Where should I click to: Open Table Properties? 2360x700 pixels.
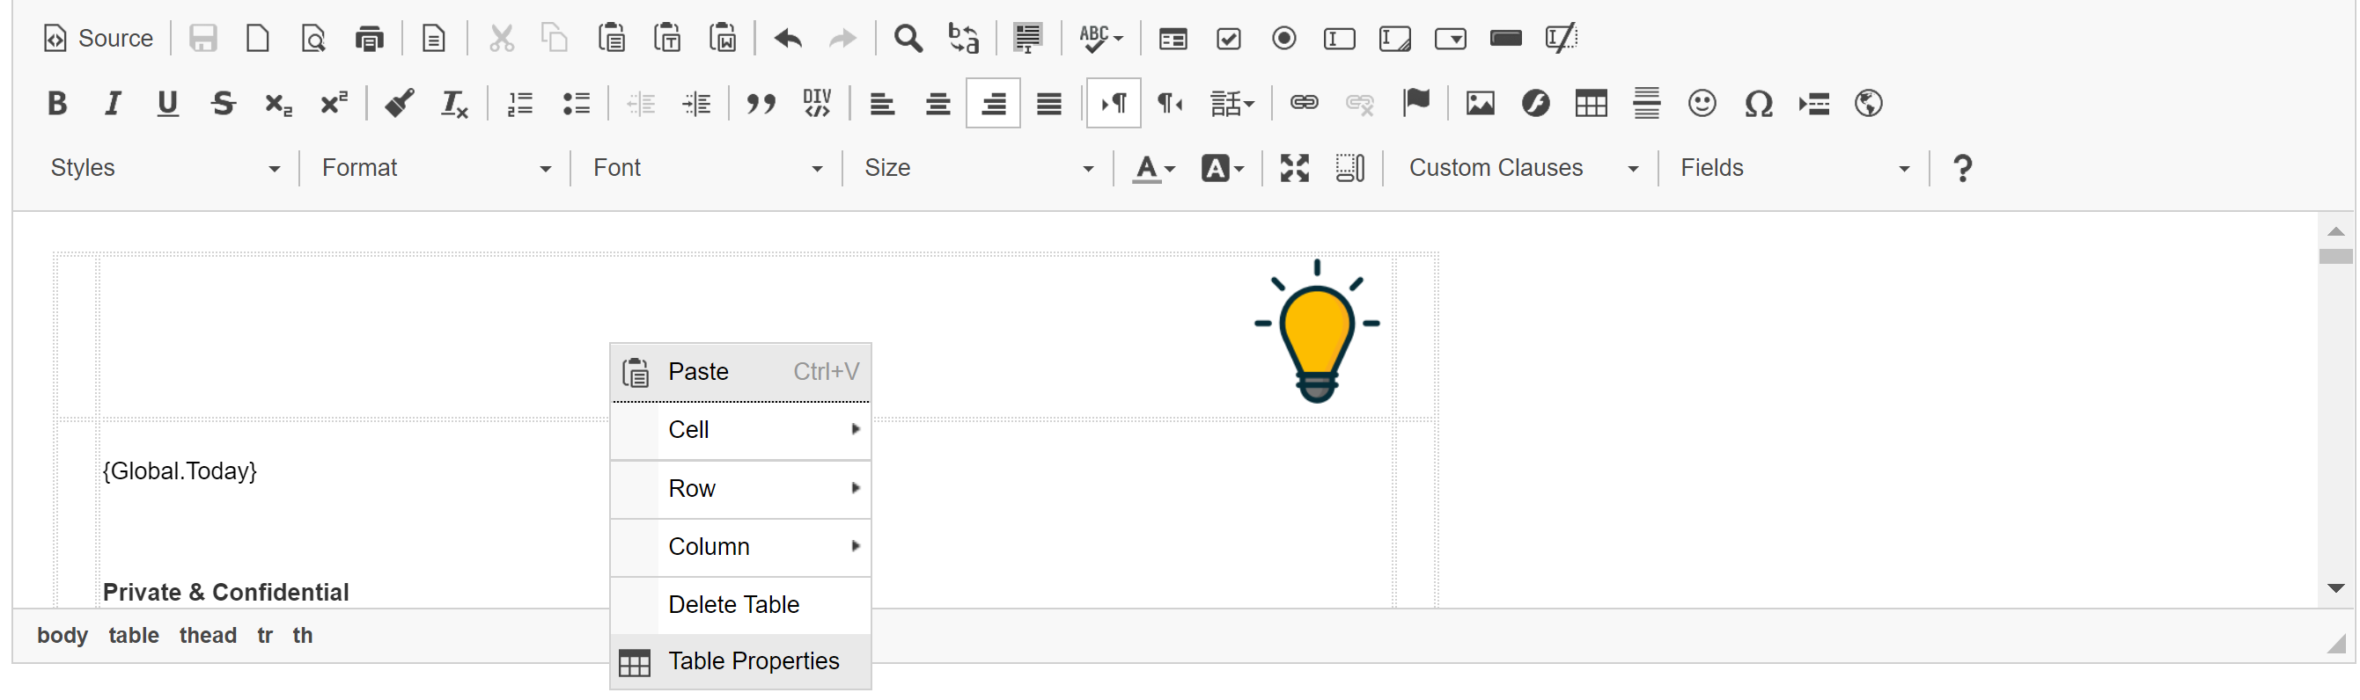[740, 661]
